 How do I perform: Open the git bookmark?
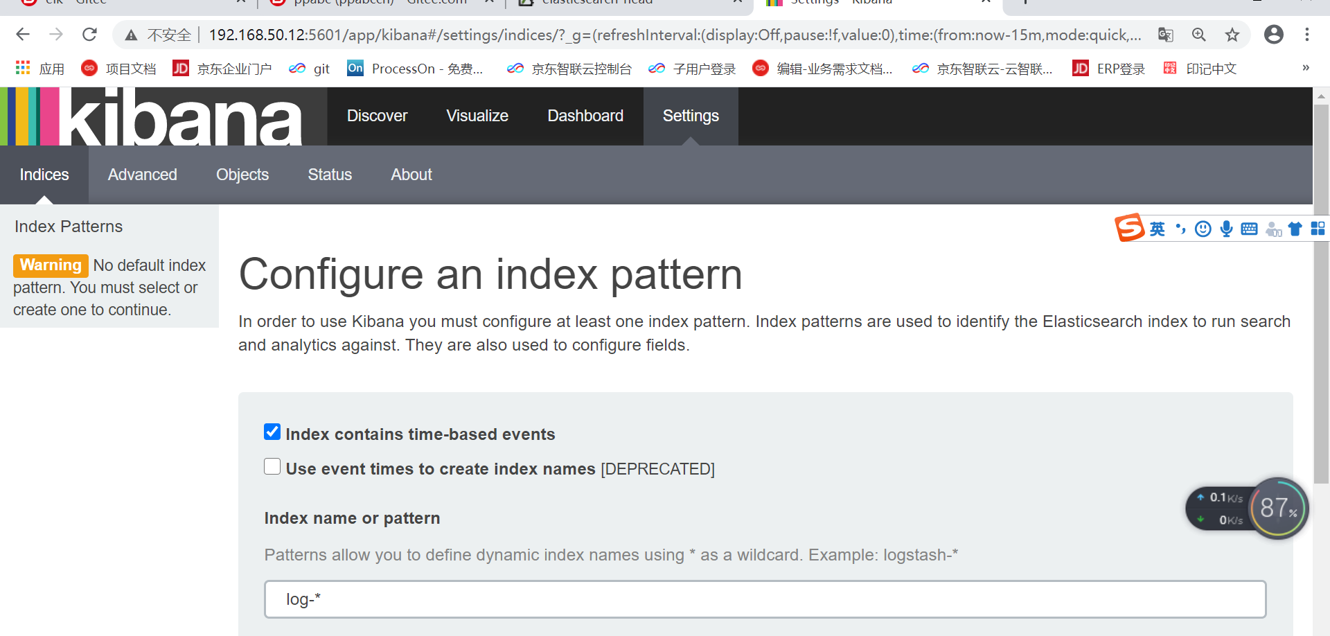click(x=310, y=69)
